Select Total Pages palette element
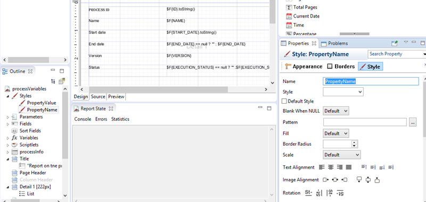Viewport: 426px width, 202px height. (301, 7)
